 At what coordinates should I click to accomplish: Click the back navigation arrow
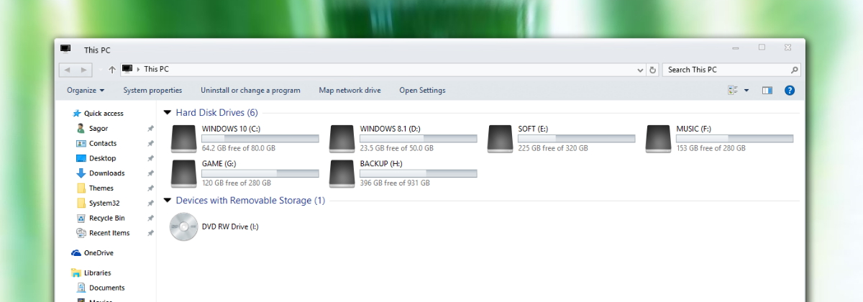67,70
